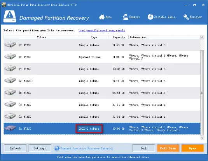Screen dimensions: 208x161
Task: Select the drive icon for J: NTFS
Action: click(10, 104)
